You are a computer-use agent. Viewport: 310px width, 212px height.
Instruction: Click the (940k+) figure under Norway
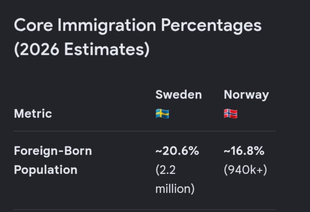[x=245, y=170]
